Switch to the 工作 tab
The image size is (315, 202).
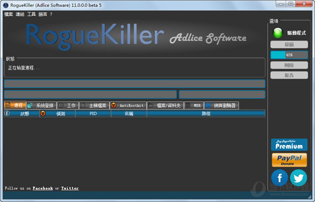pos(68,106)
